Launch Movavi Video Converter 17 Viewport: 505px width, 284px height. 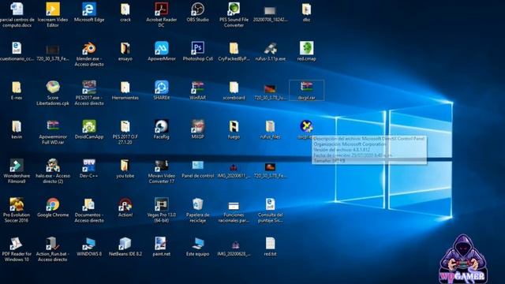click(x=161, y=171)
